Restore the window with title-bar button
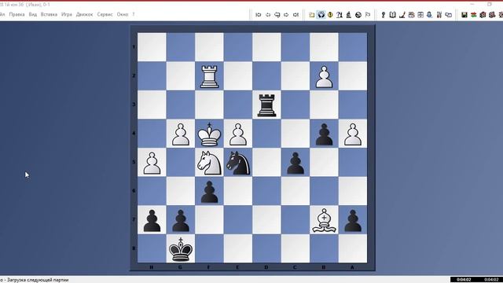 (489, 4)
